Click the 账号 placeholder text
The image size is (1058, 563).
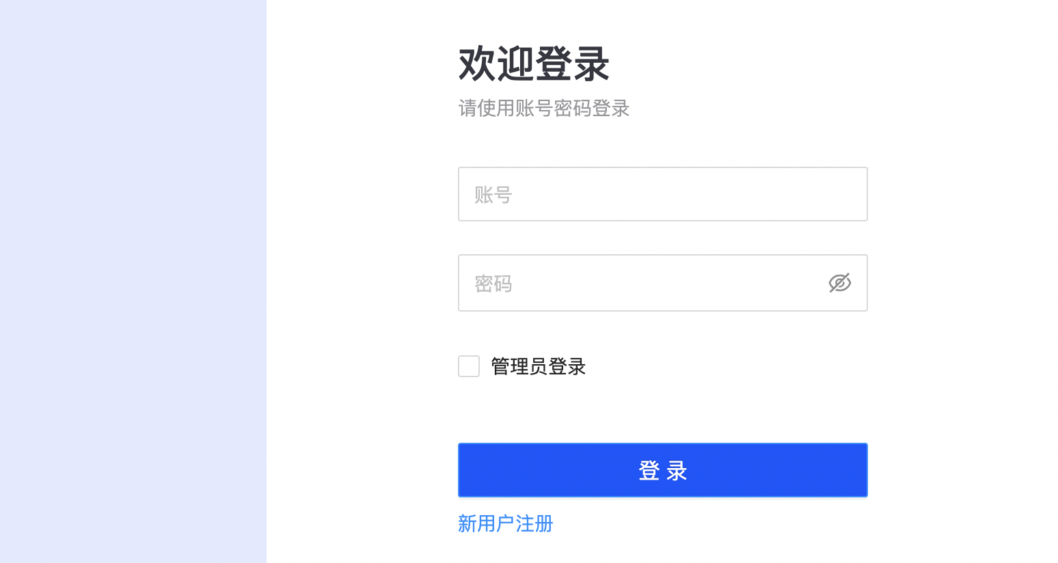pyautogui.click(x=493, y=195)
